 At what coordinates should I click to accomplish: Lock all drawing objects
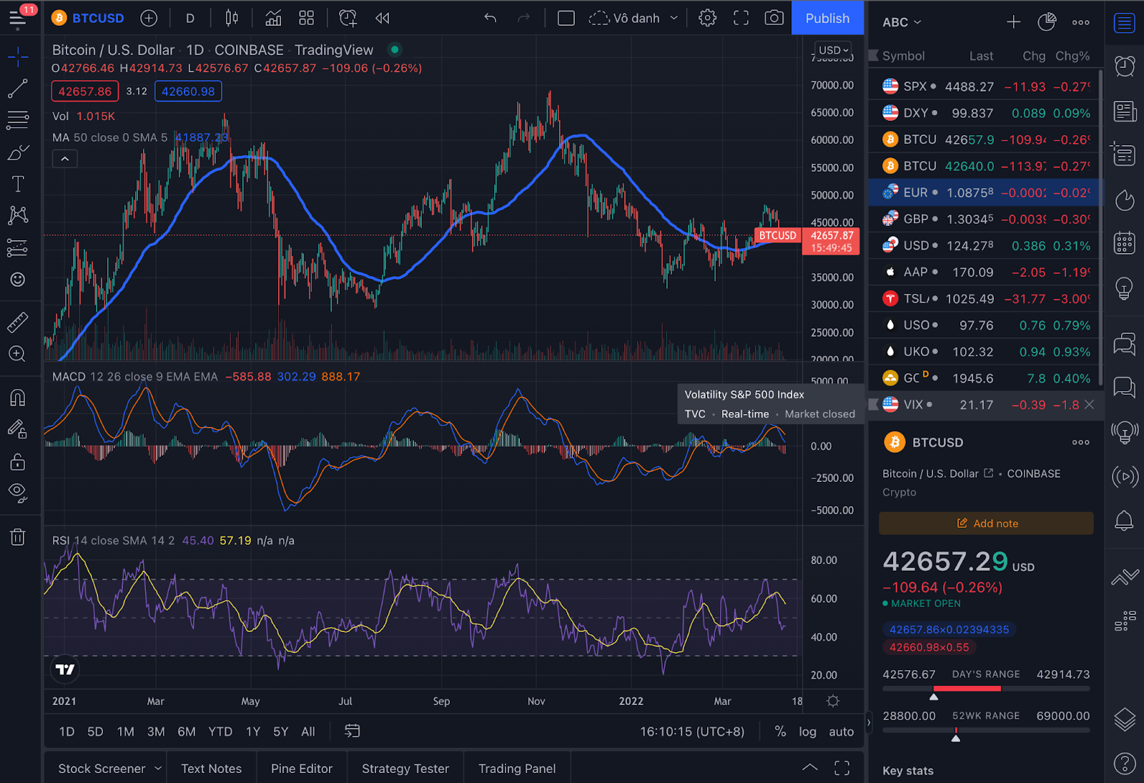coord(18,462)
